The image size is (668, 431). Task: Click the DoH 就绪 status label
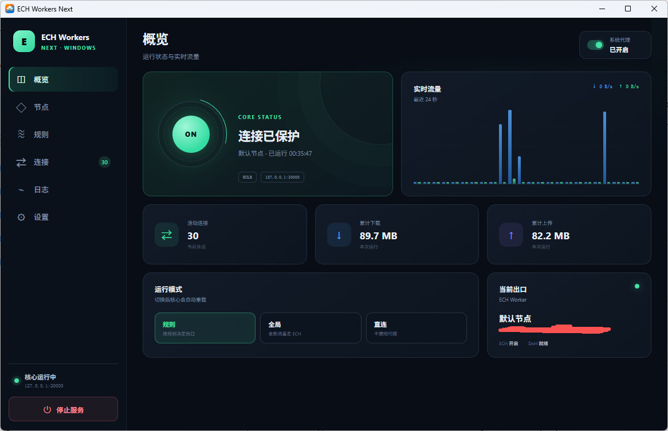pos(538,343)
